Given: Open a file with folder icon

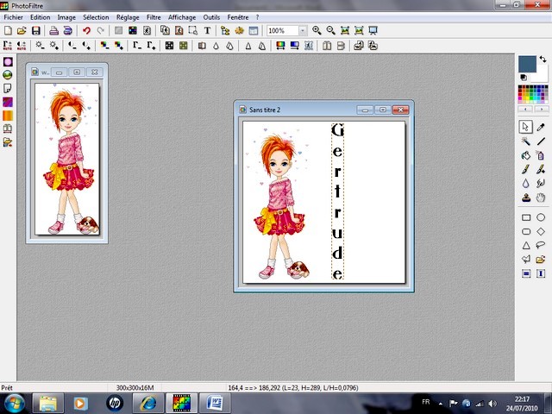Looking at the screenshot, I should pos(22,31).
